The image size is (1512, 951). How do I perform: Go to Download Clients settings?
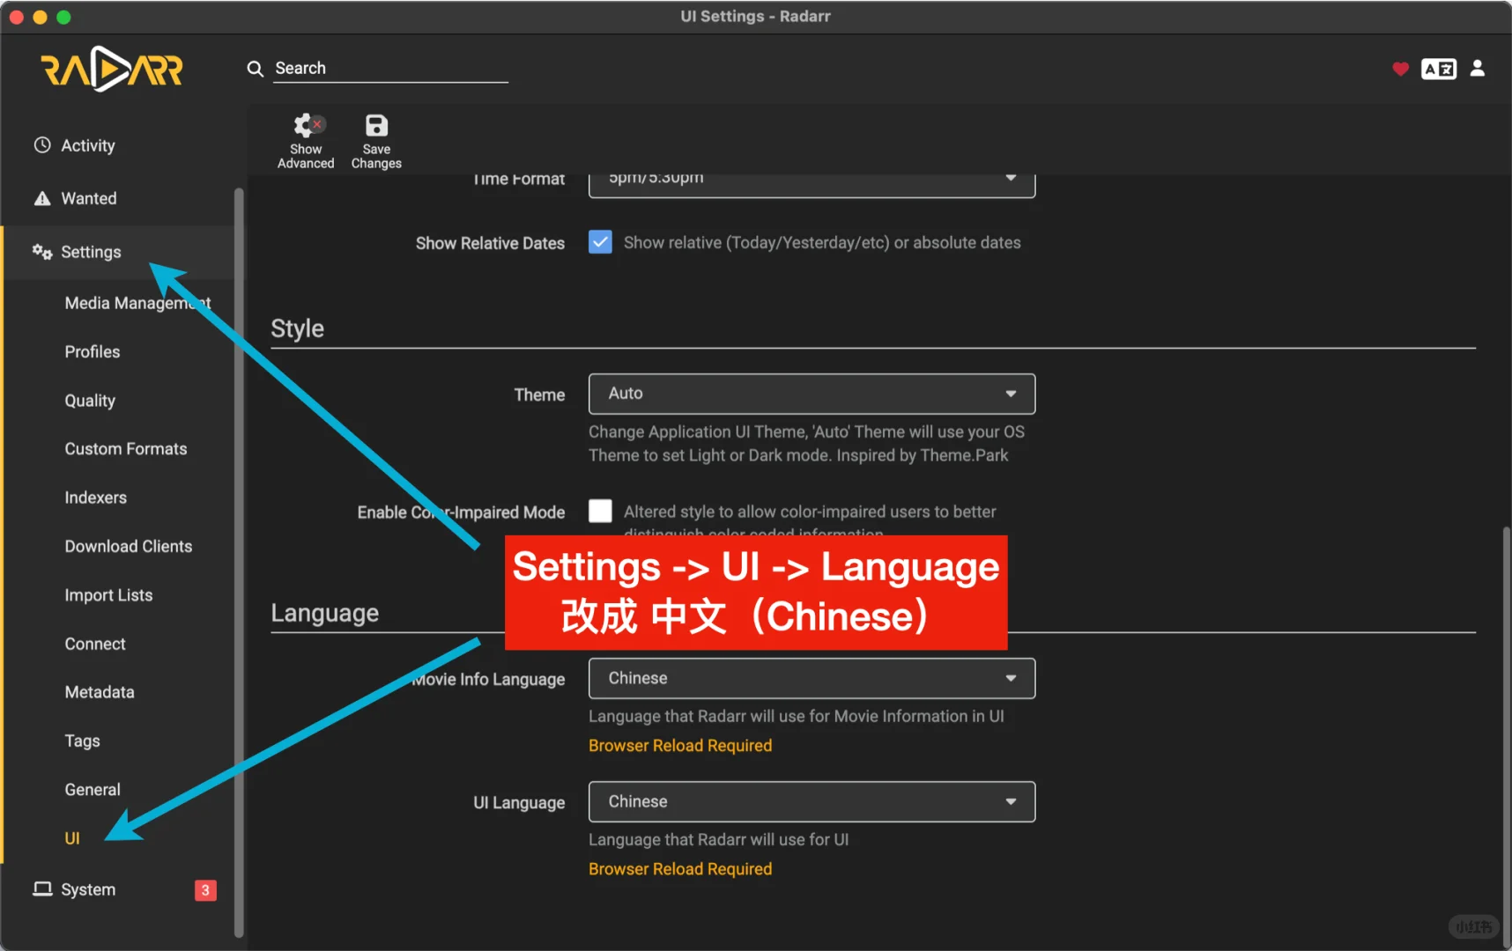129,546
